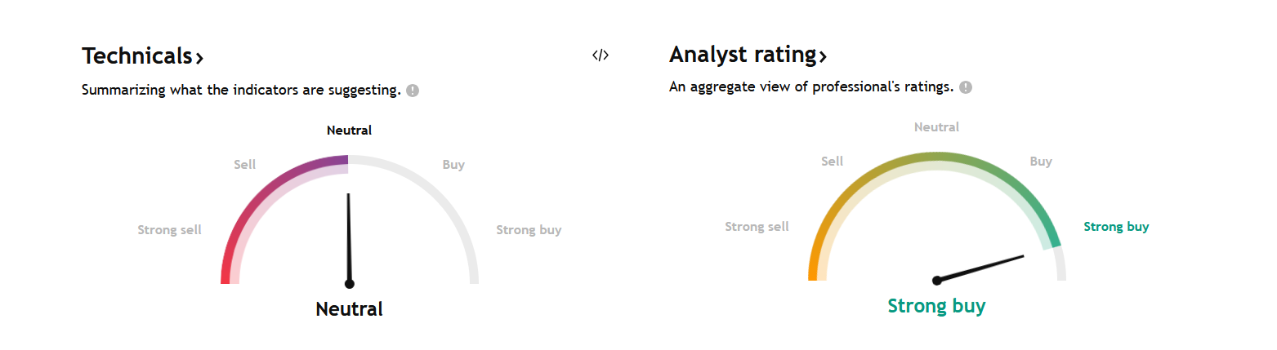Click the large Neutral result under Technicals gauge
1277x350 pixels.
click(x=349, y=309)
